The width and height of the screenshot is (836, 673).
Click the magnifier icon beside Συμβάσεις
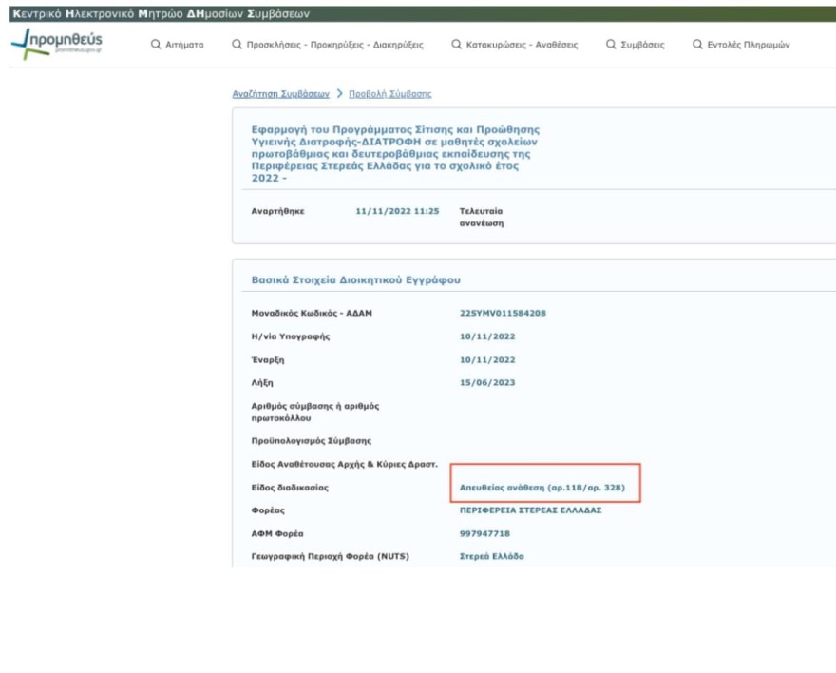tap(610, 45)
